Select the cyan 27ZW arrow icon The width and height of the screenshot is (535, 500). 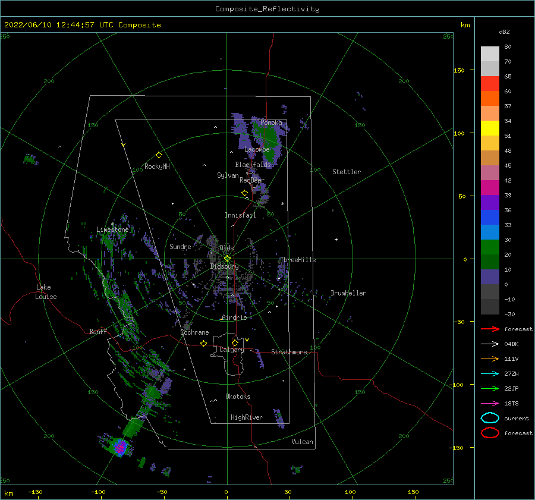pos(490,374)
